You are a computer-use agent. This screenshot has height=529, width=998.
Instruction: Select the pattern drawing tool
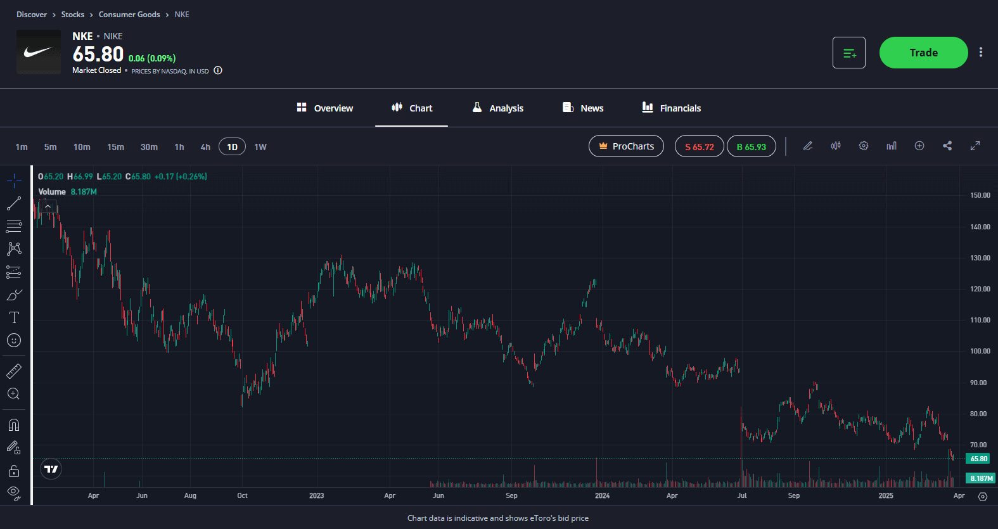point(14,249)
